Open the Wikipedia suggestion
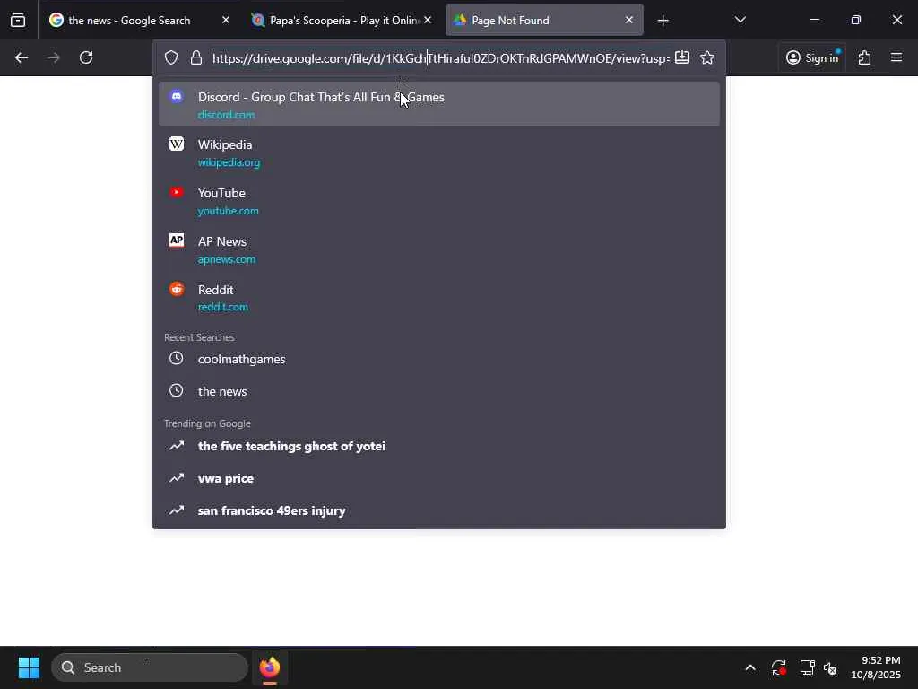918x689 pixels. point(439,153)
